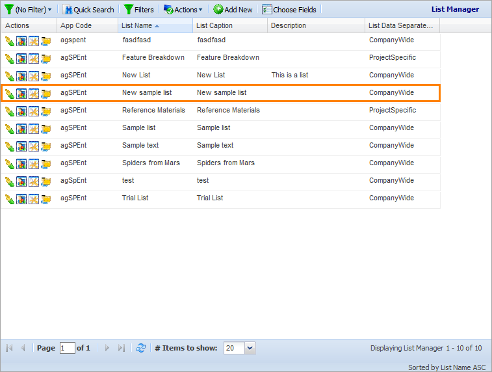The height and width of the screenshot is (372, 492).
Task: Select the 'This is a list' description cell
Action: [290, 75]
